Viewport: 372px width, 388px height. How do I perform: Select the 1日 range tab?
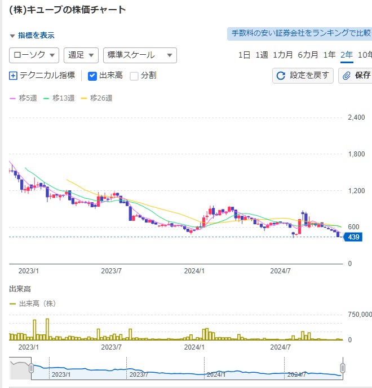point(244,55)
